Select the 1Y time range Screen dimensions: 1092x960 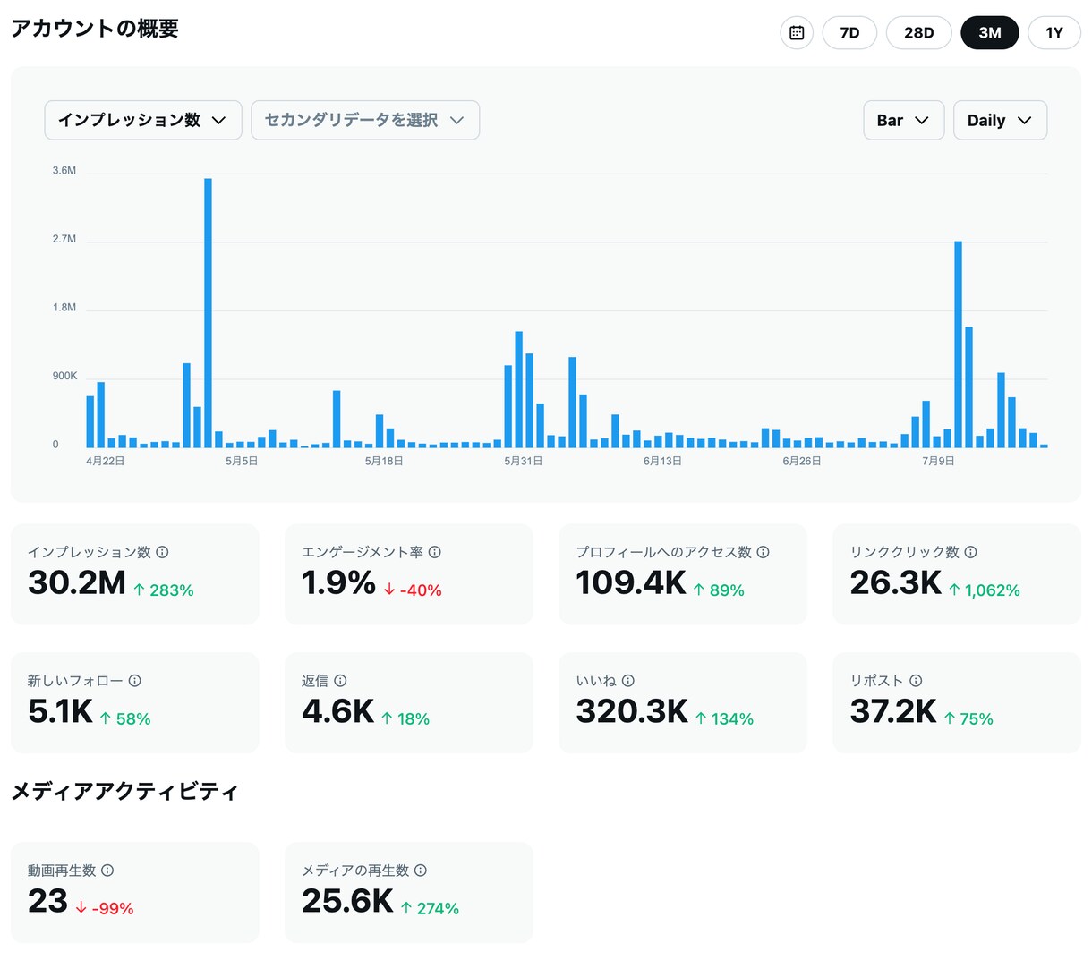1054,33
